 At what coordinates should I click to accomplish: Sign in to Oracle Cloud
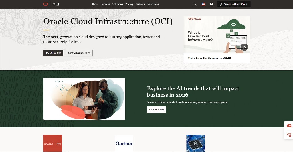233,4
